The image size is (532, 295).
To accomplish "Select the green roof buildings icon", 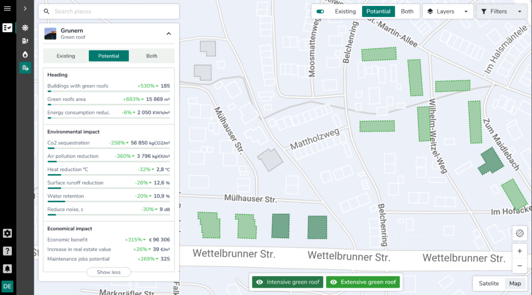I will (x=25, y=67).
